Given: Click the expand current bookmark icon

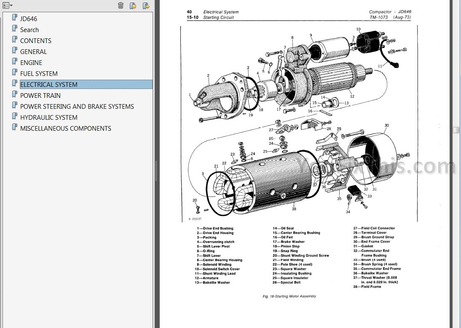Looking at the screenshot, I should click(x=146, y=5).
